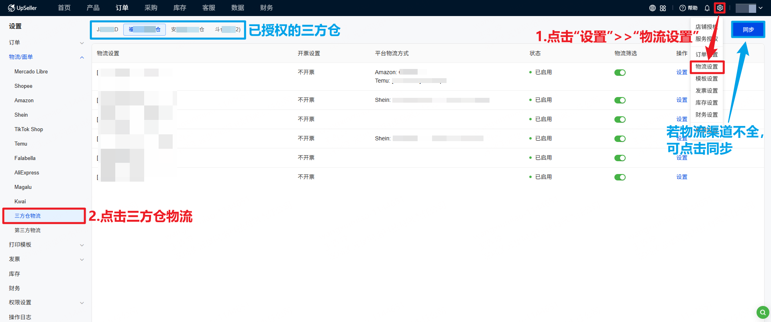Image resolution: width=771 pixels, height=322 pixels.
Task: Toggle the logistics filter switch in Amazon row
Action: tap(620, 73)
